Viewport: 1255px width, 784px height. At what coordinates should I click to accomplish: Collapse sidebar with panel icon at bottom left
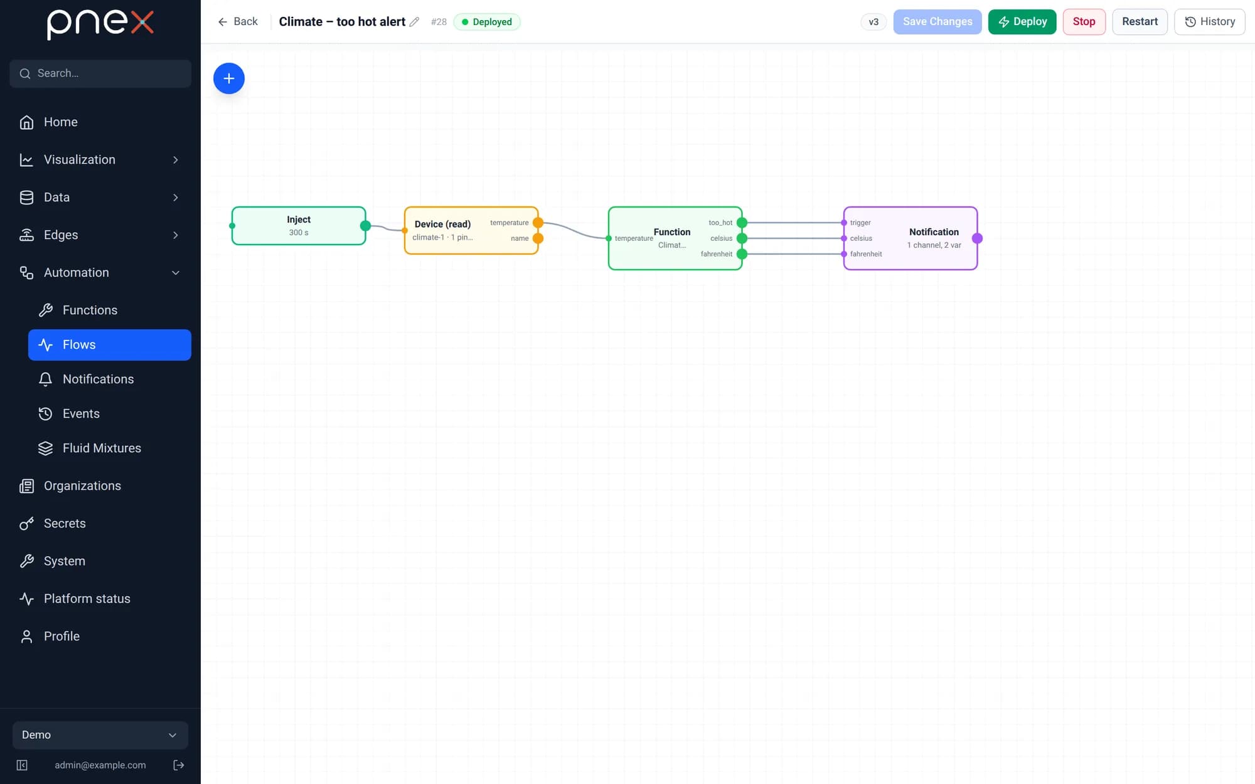click(x=22, y=765)
